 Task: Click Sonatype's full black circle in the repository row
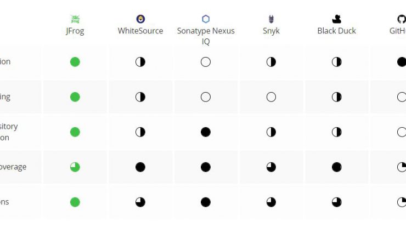206,132
